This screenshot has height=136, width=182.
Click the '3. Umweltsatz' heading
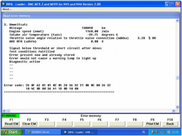pyautogui.click(x=16, y=25)
